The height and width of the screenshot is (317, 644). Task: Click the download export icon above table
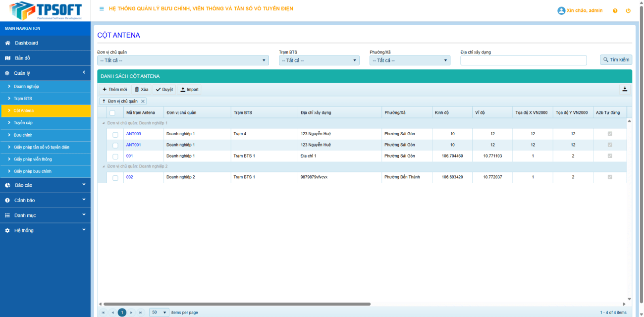(x=625, y=89)
